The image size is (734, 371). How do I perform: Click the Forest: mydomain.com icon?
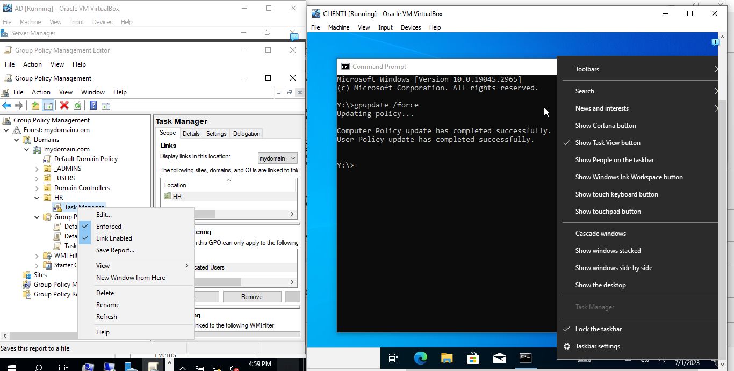click(17, 130)
